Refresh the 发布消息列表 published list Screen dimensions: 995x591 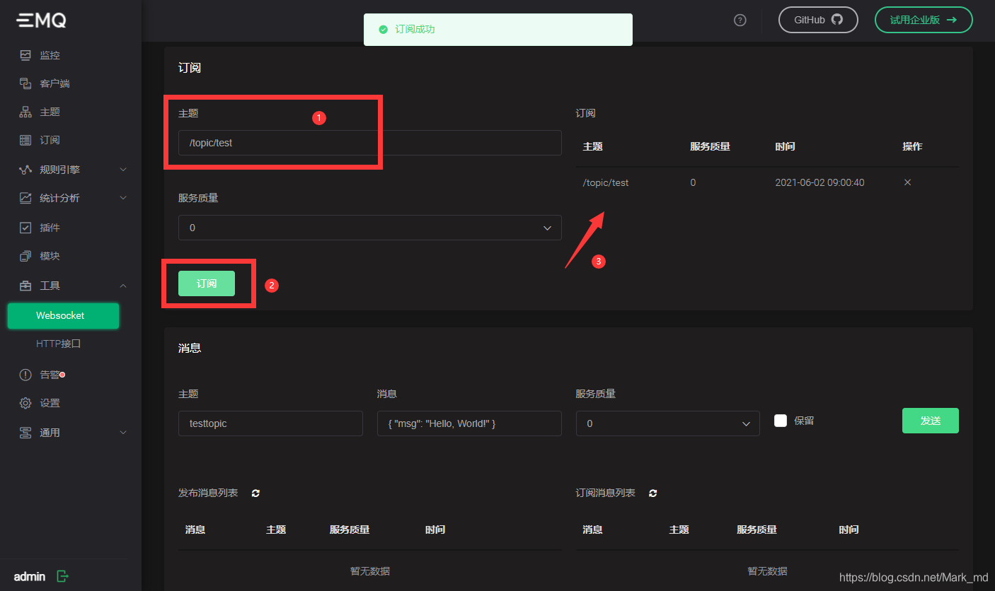point(255,493)
